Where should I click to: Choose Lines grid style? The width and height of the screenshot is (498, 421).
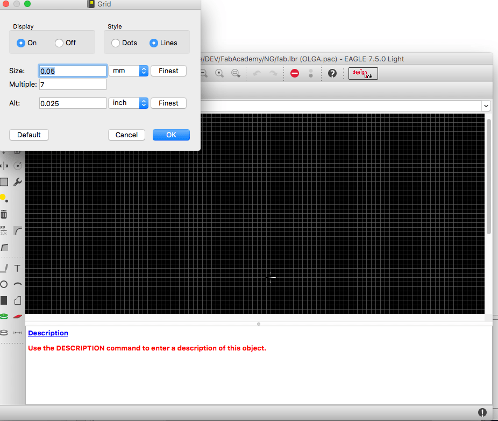(x=154, y=43)
